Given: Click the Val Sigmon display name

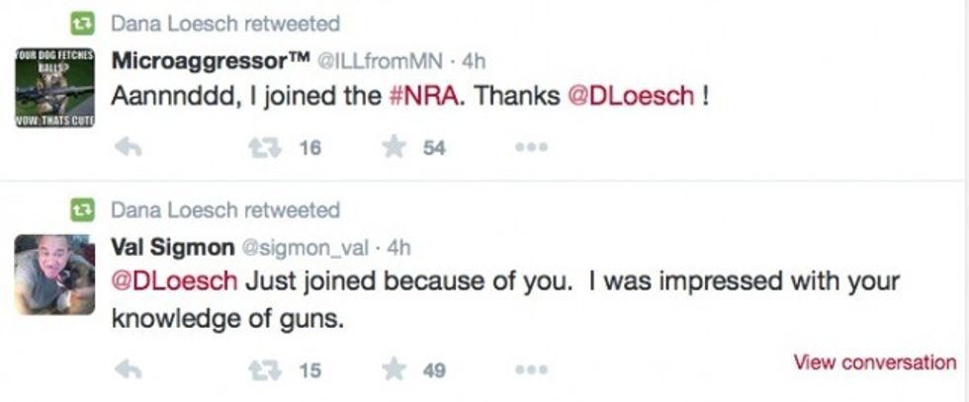Looking at the screenshot, I should coord(175,246).
